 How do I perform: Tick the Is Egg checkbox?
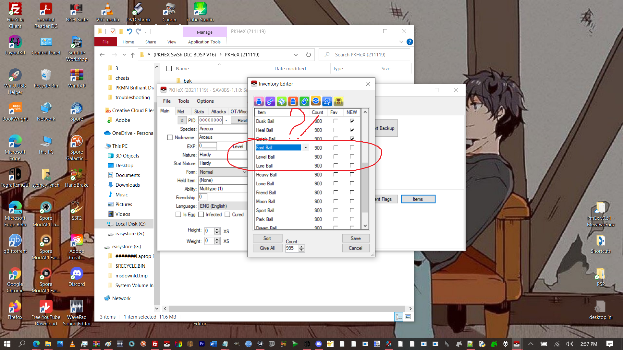tap(178, 215)
